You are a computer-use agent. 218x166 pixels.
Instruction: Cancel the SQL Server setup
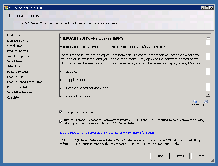click(x=201, y=156)
